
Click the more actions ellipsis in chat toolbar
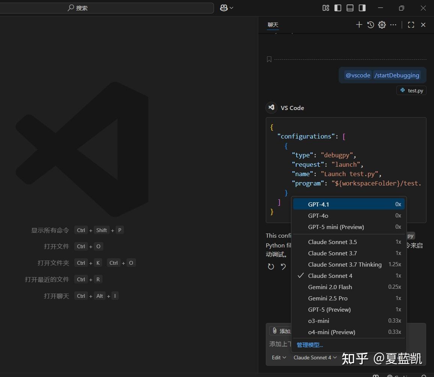pos(393,25)
